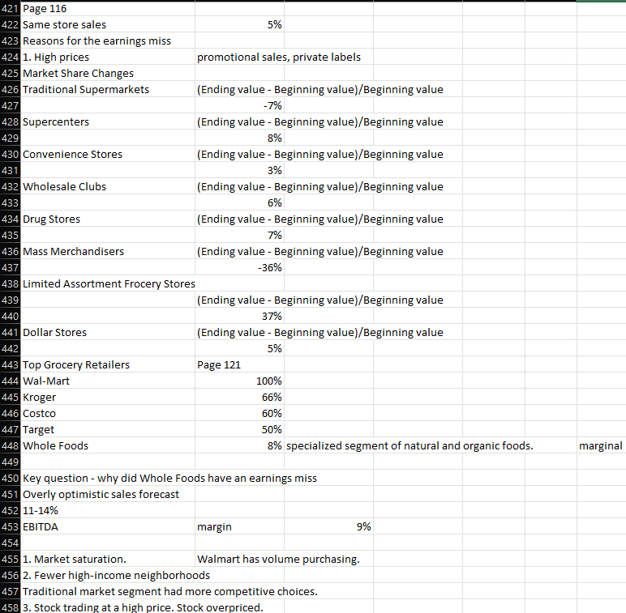Click formula text in the Dollar Stores row

[319, 332]
